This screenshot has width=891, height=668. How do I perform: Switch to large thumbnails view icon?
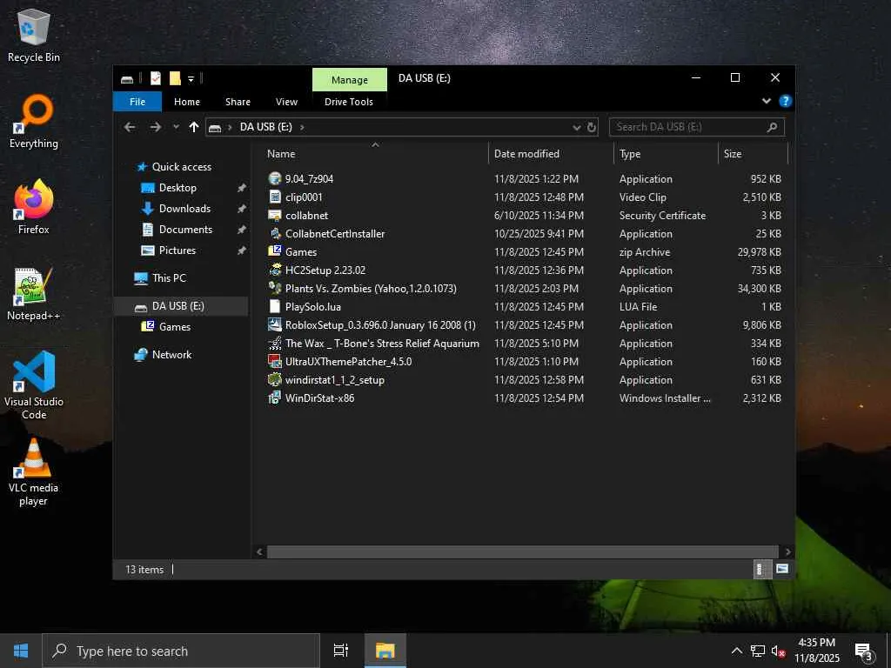tap(782, 569)
